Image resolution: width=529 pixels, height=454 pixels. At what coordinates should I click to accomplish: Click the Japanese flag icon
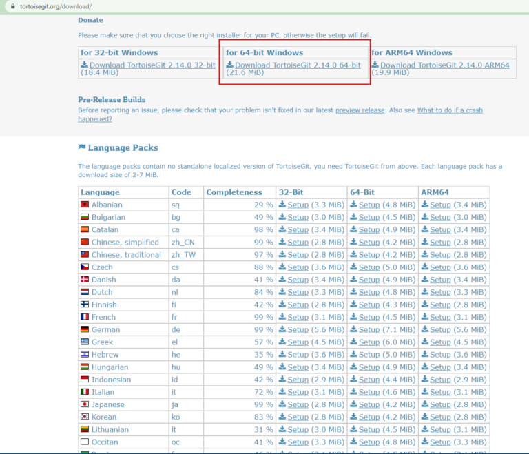(x=85, y=404)
